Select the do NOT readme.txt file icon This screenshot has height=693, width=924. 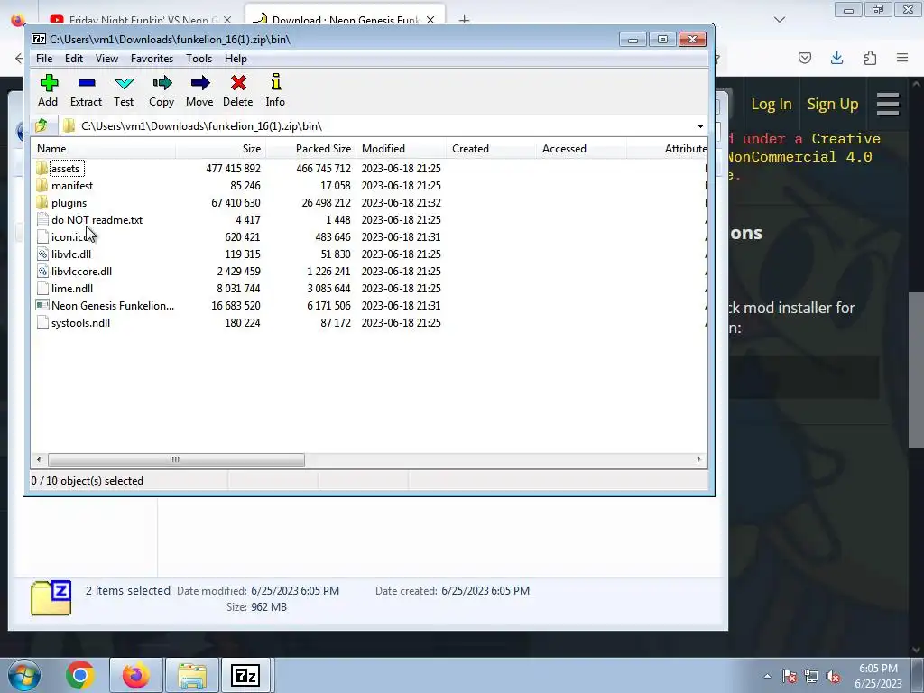[42, 220]
